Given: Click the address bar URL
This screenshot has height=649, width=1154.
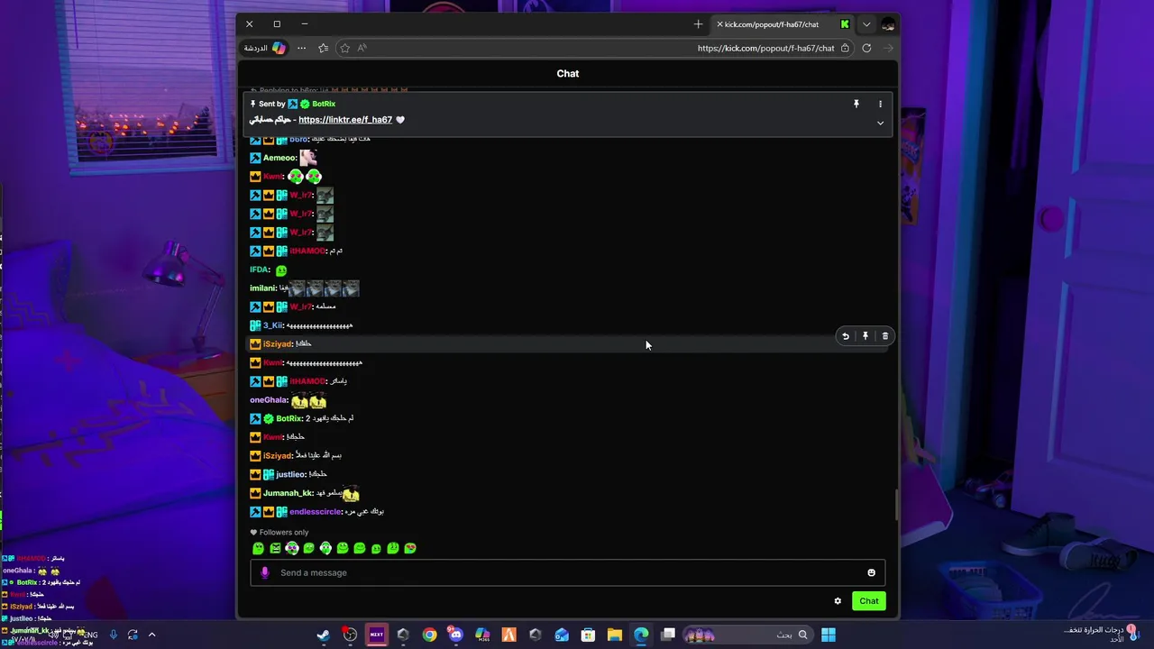Looking at the screenshot, I should point(765,48).
